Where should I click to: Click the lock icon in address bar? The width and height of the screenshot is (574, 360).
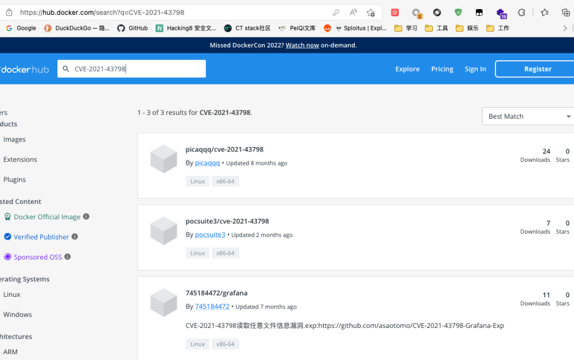click(x=9, y=13)
